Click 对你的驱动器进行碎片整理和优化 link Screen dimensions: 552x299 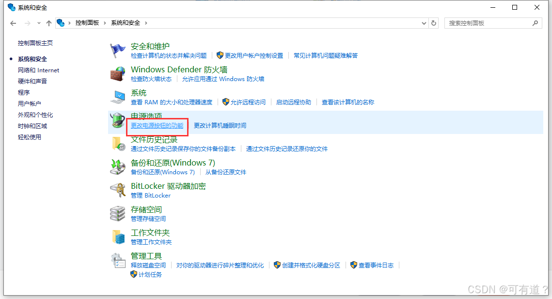[x=220, y=265]
